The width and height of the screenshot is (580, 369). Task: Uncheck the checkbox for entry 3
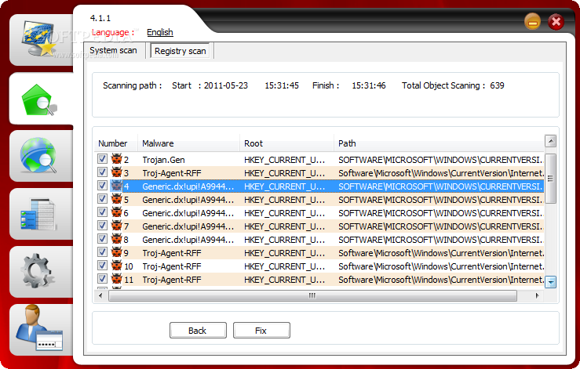(102, 172)
